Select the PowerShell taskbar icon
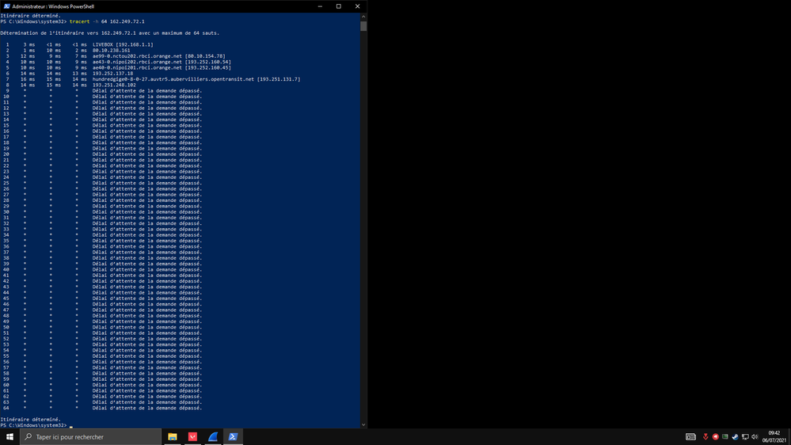Viewport: 791px width, 445px height. coord(233,437)
